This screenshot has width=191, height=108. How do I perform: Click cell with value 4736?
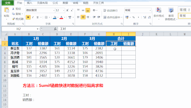point(99,71)
